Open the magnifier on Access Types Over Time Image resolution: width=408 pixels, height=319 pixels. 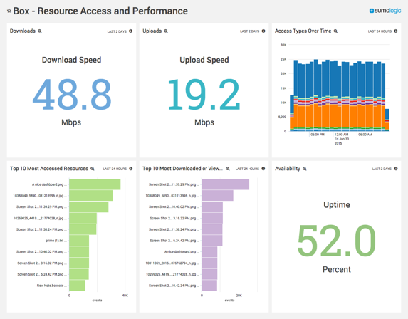coord(335,31)
